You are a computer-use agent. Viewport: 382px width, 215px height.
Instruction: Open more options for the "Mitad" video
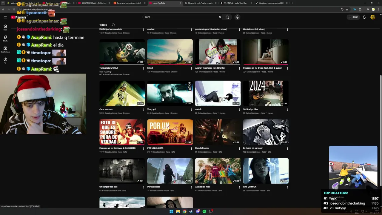(192, 68)
